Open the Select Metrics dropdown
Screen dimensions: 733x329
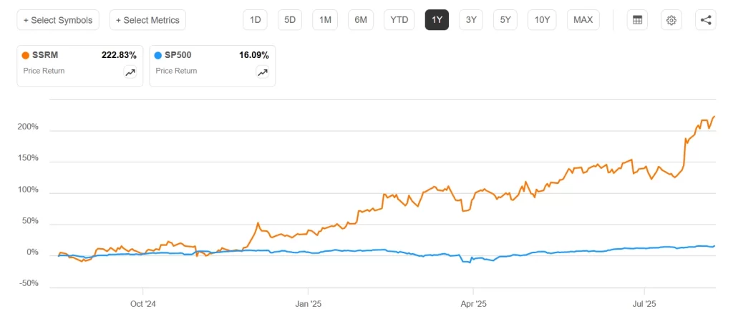tap(147, 20)
